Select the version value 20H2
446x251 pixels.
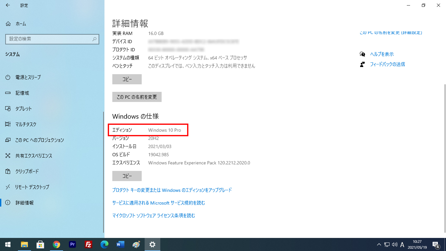pos(153,138)
